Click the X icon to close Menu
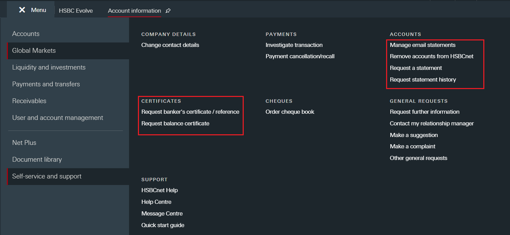This screenshot has height=235, width=510. 22,10
